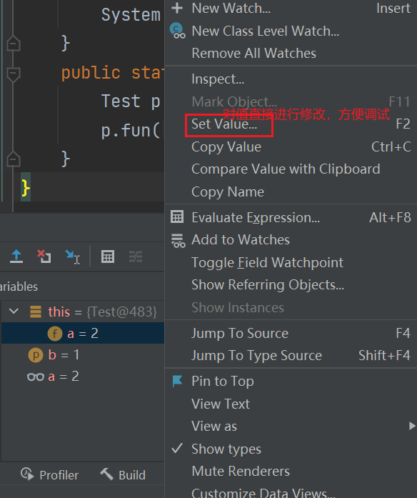Click the Evaluate Expression toolbar calculator icon
417x498 pixels.
(x=108, y=257)
